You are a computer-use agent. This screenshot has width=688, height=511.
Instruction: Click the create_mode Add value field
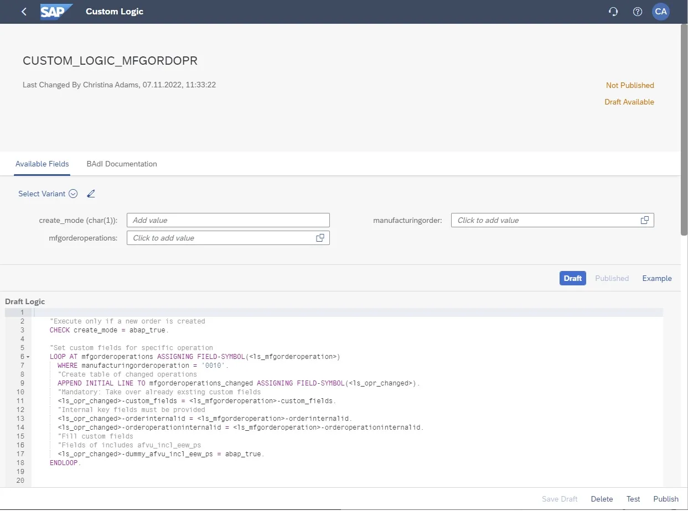(228, 220)
